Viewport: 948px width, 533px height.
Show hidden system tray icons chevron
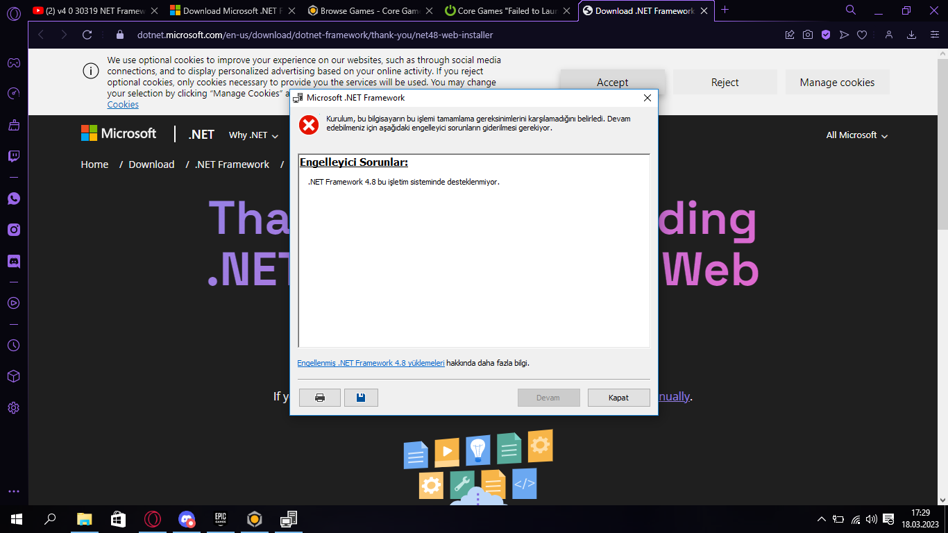coord(822,519)
